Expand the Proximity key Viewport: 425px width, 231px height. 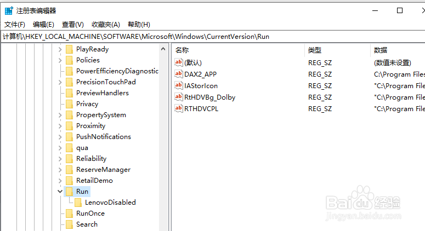60,126
